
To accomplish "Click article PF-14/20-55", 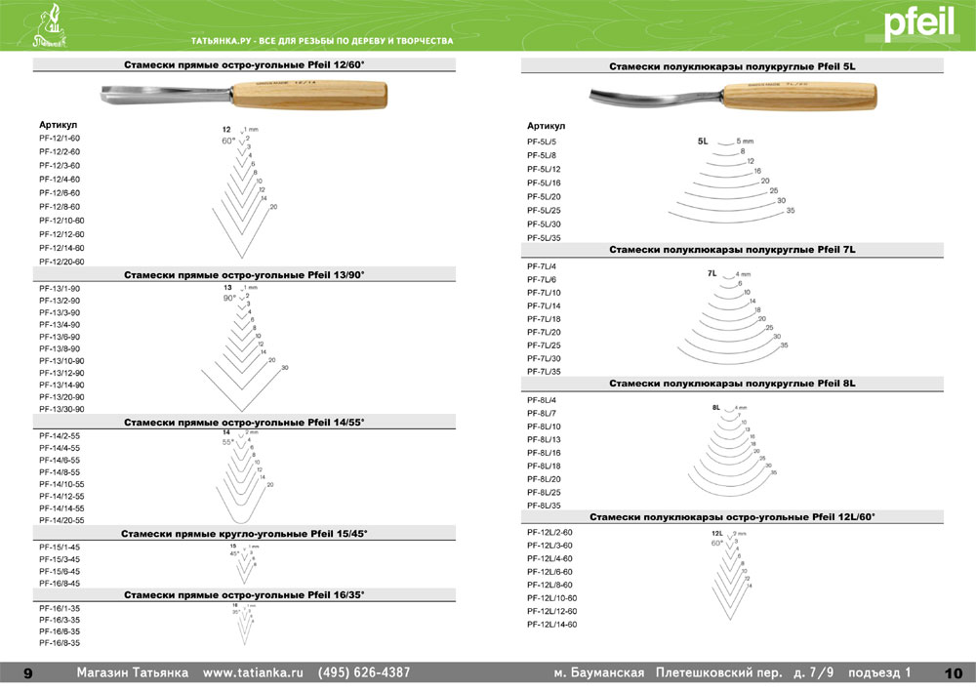I will point(61,520).
